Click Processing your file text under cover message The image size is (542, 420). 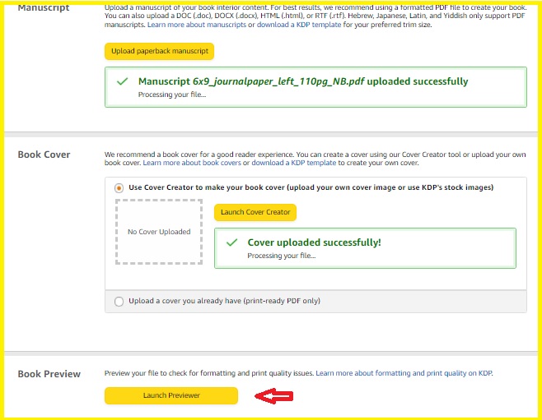[282, 256]
